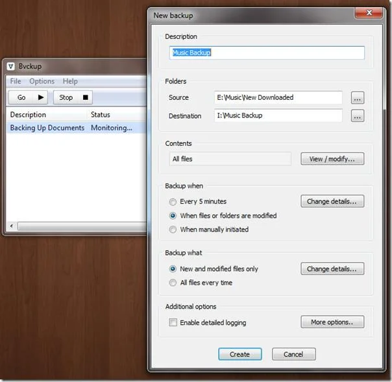392x382 pixels.
Task: Open More options.. button
Action: point(332,322)
